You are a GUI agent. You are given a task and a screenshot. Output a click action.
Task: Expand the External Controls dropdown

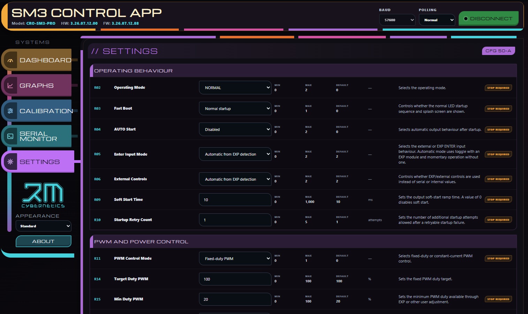(x=235, y=179)
